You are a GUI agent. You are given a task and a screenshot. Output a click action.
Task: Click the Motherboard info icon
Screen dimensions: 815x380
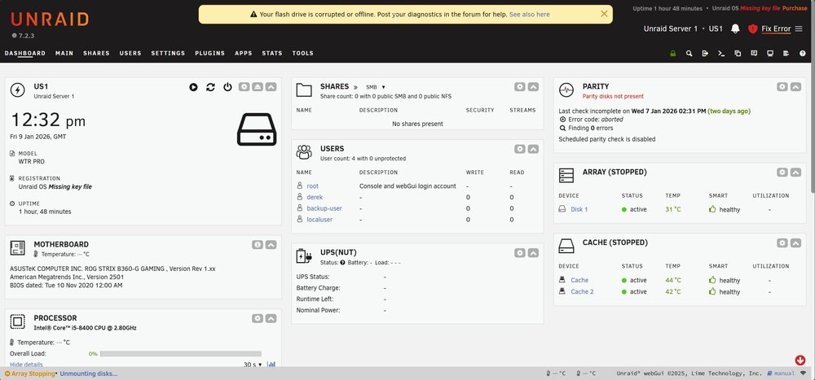point(258,244)
